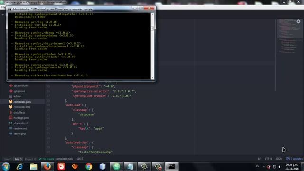Click the git icon beside .gitattributes
The width and height of the screenshot is (304, 171).
coord(11,85)
